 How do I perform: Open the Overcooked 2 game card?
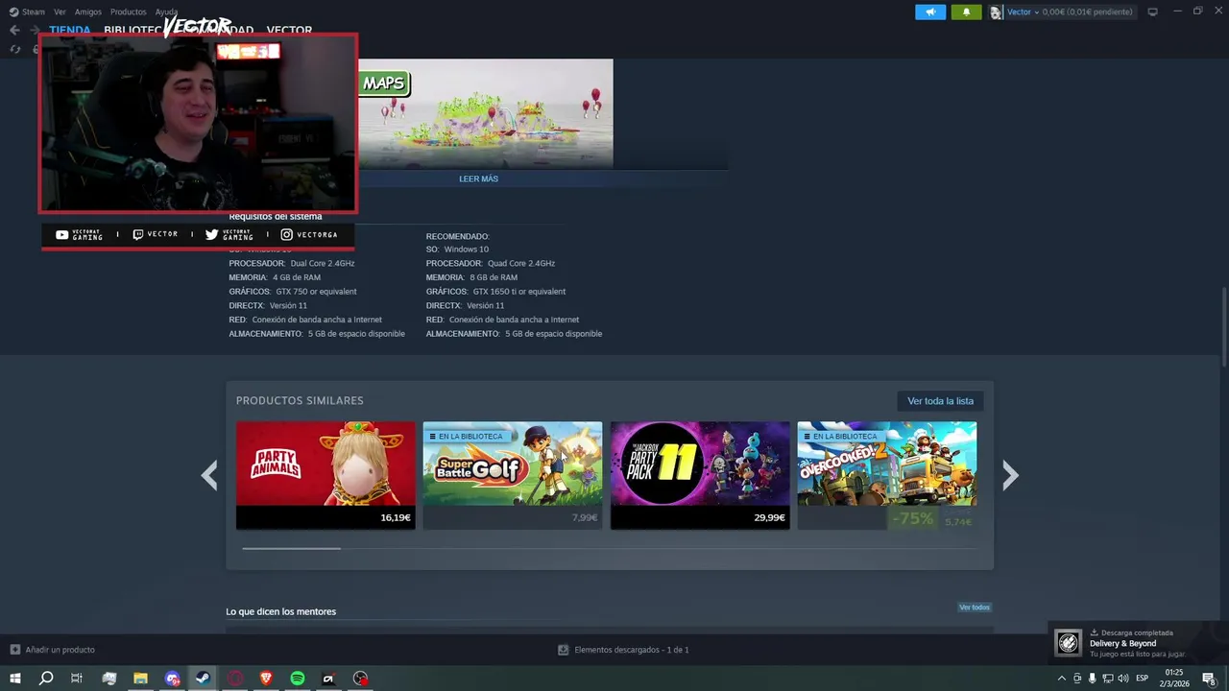tap(887, 475)
